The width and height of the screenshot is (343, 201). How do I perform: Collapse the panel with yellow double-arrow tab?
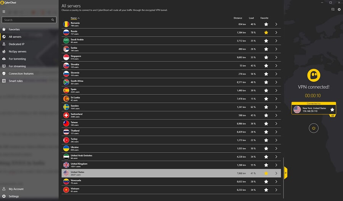point(285,173)
